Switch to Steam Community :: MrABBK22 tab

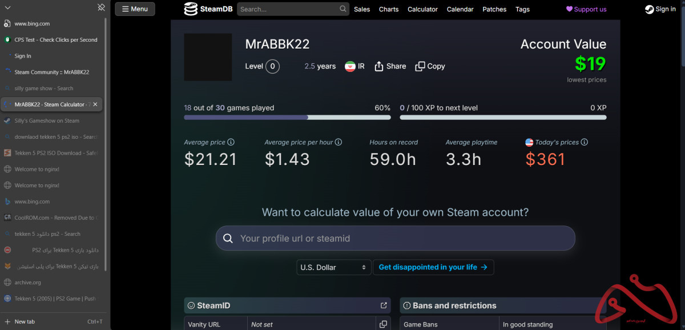pyautogui.click(x=51, y=72)
